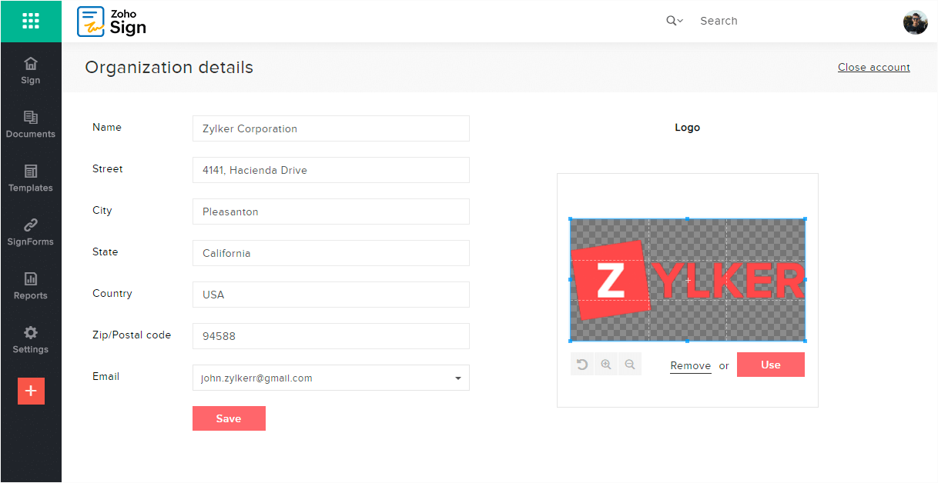The height and width of the screenshot is (483, 938).
Task: Save the organization details
Action: coord(229,418)
